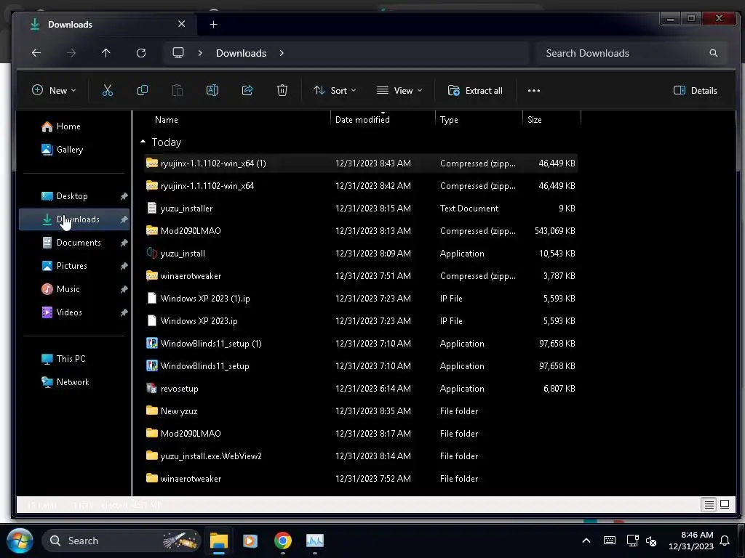Click the touch keyboard tray icon
745x558 pixels.
point(610,541)
